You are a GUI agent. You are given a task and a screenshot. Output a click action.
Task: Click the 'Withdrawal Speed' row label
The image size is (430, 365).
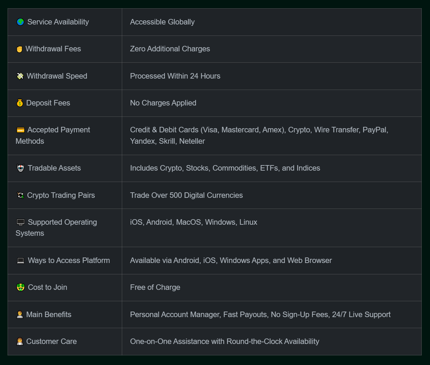[x=57, y=76]
